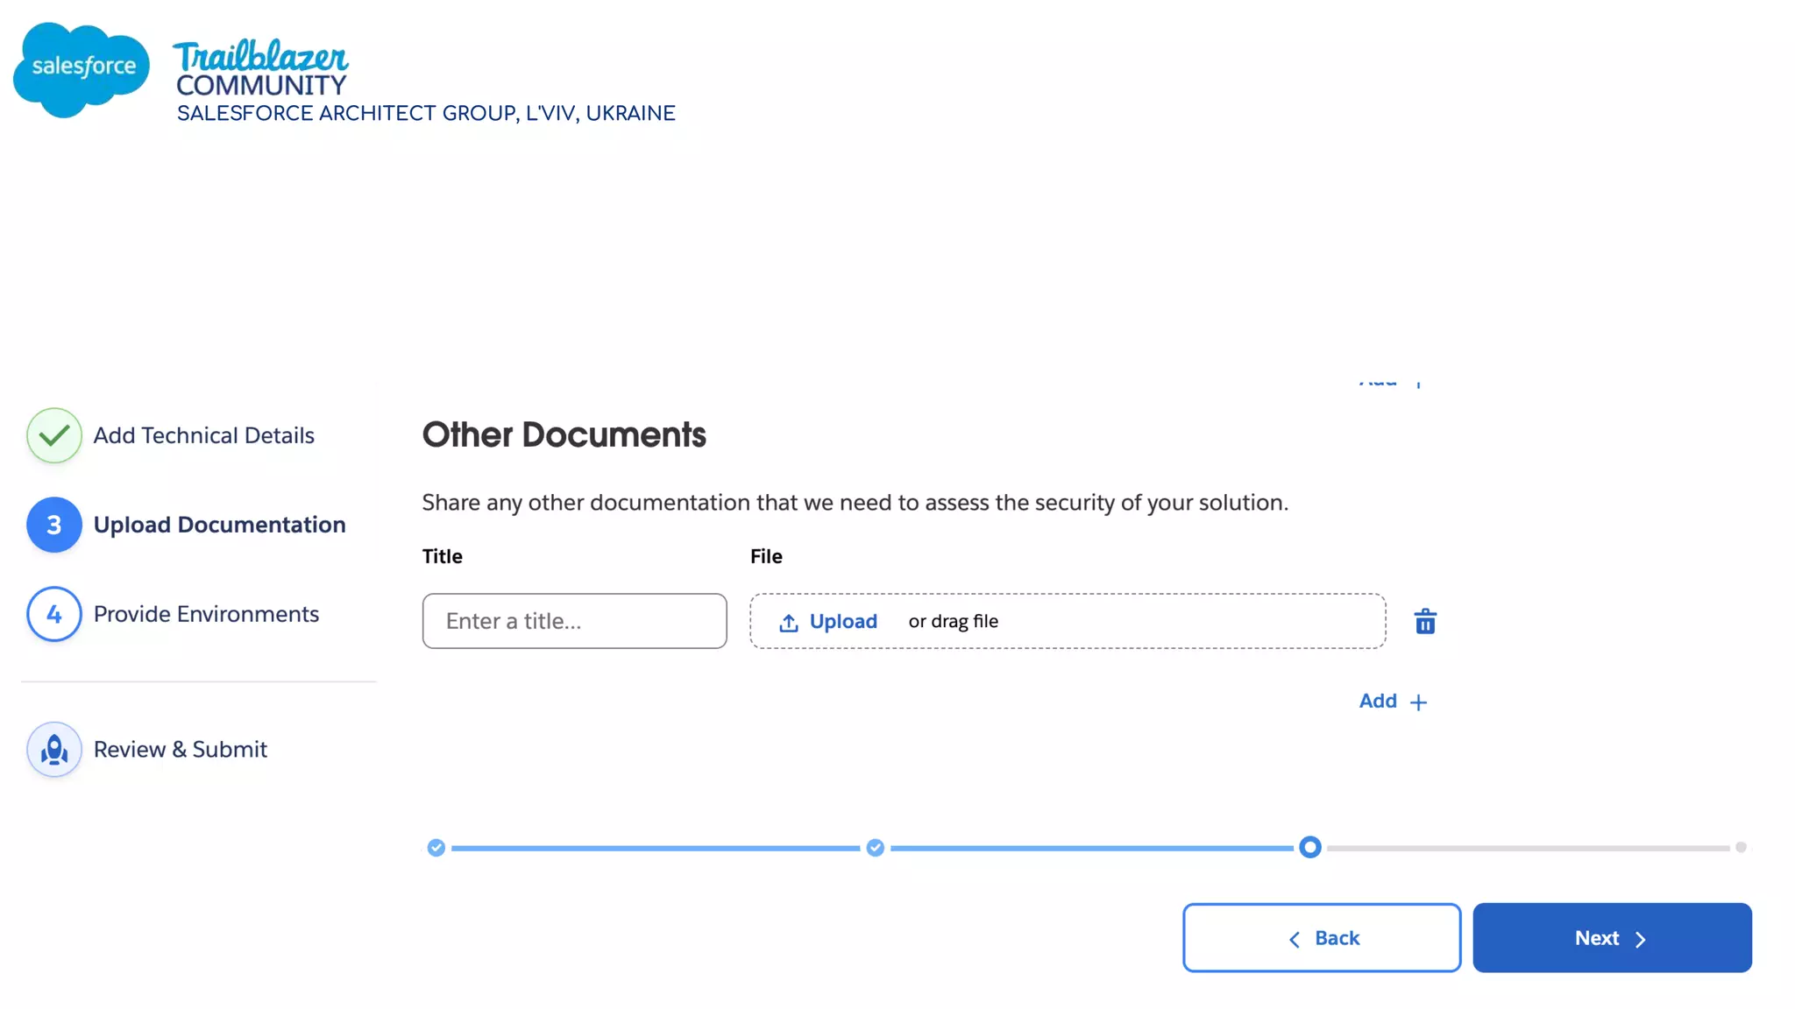1795x1009 pixels.
Task: Click the plus icon beside Add
Action: 1419,702
